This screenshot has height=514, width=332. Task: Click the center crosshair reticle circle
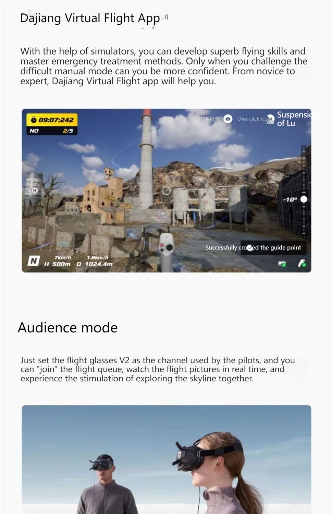click(x=167, y=191)
